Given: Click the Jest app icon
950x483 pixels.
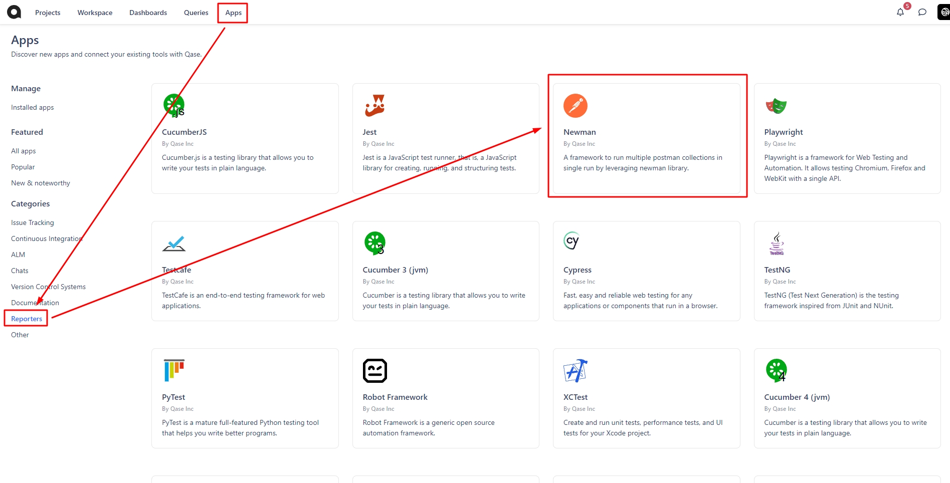Looking at the screenshot, I should [x=374, y=106].
